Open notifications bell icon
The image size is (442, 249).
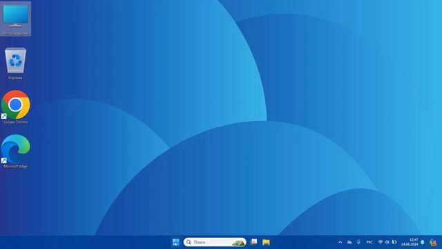[x=422, y=242]
